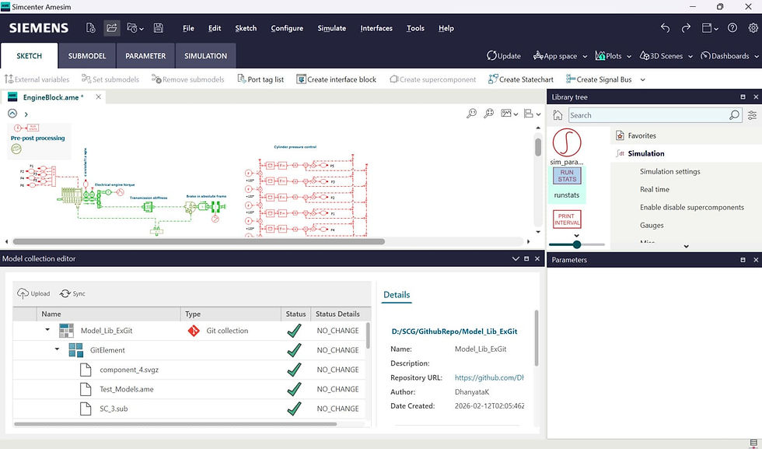Select the component_4.svgz file row

[190, 370]
